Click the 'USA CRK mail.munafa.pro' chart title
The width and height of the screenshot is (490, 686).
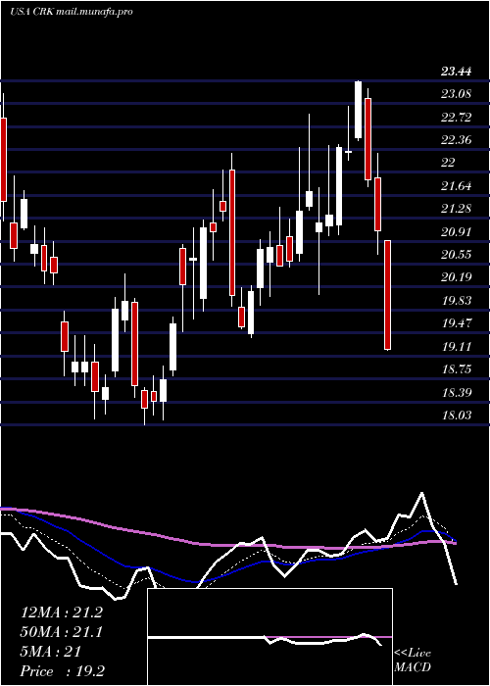coord(71,12)
